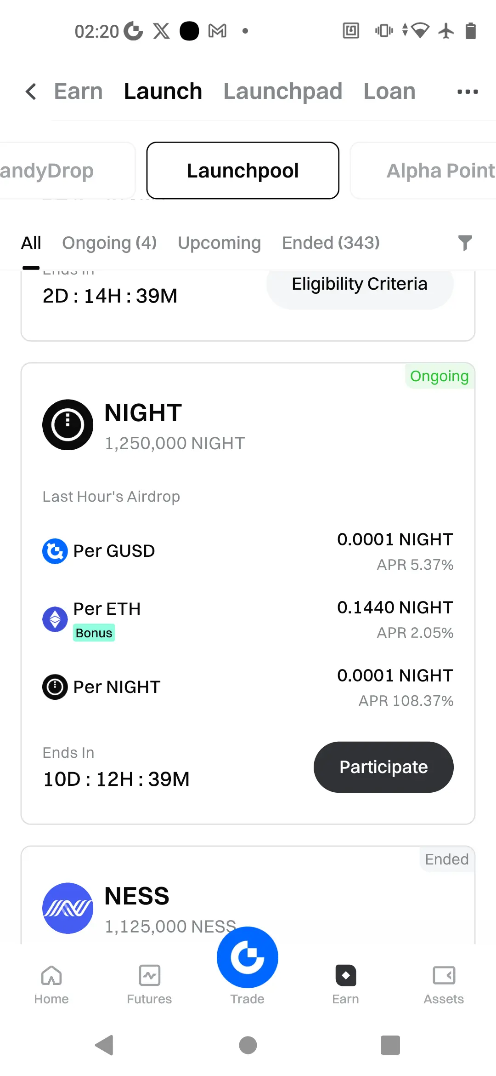This screenshot has width=496, height=1076.
Task: Tap the Per GUSD coin icon
Action: 55,551
